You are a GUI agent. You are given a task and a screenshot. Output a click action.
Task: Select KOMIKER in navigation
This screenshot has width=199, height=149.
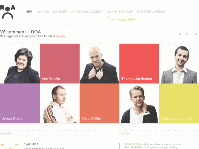pyautogui.click(x=60, y=12)
